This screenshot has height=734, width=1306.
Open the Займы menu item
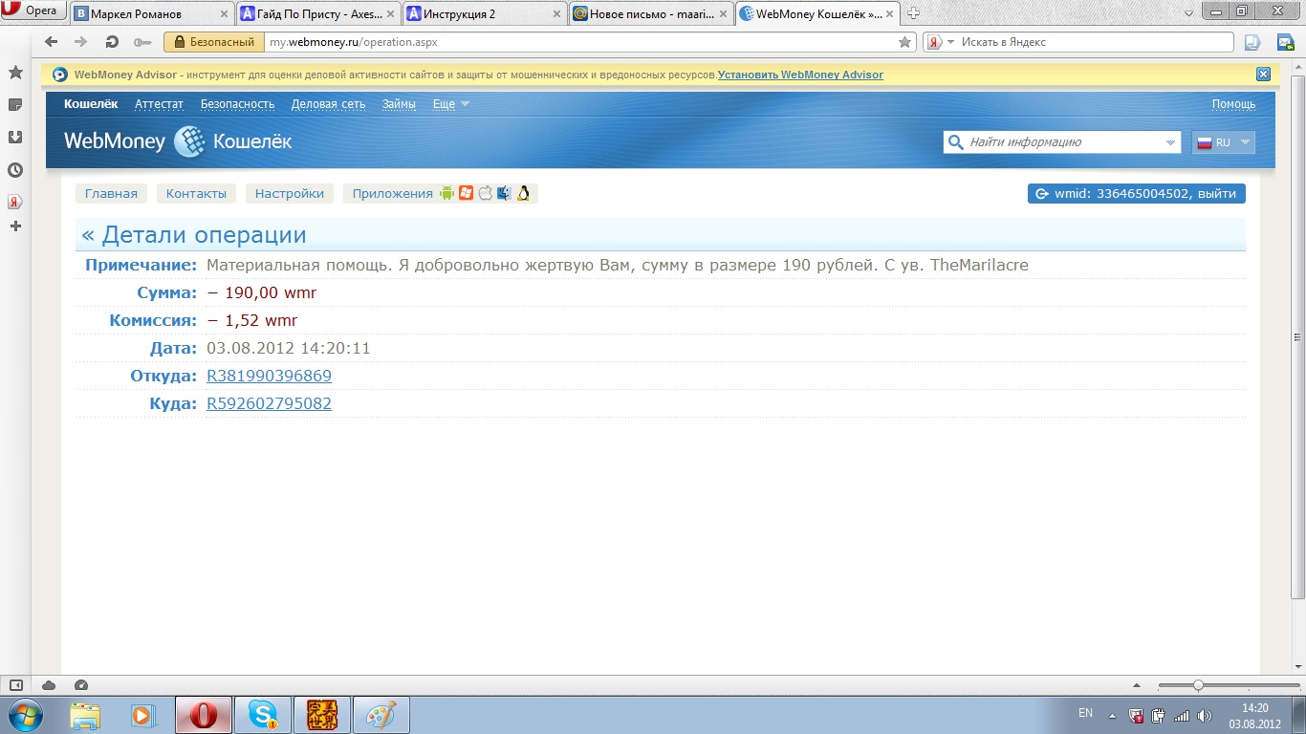point(399,103)
